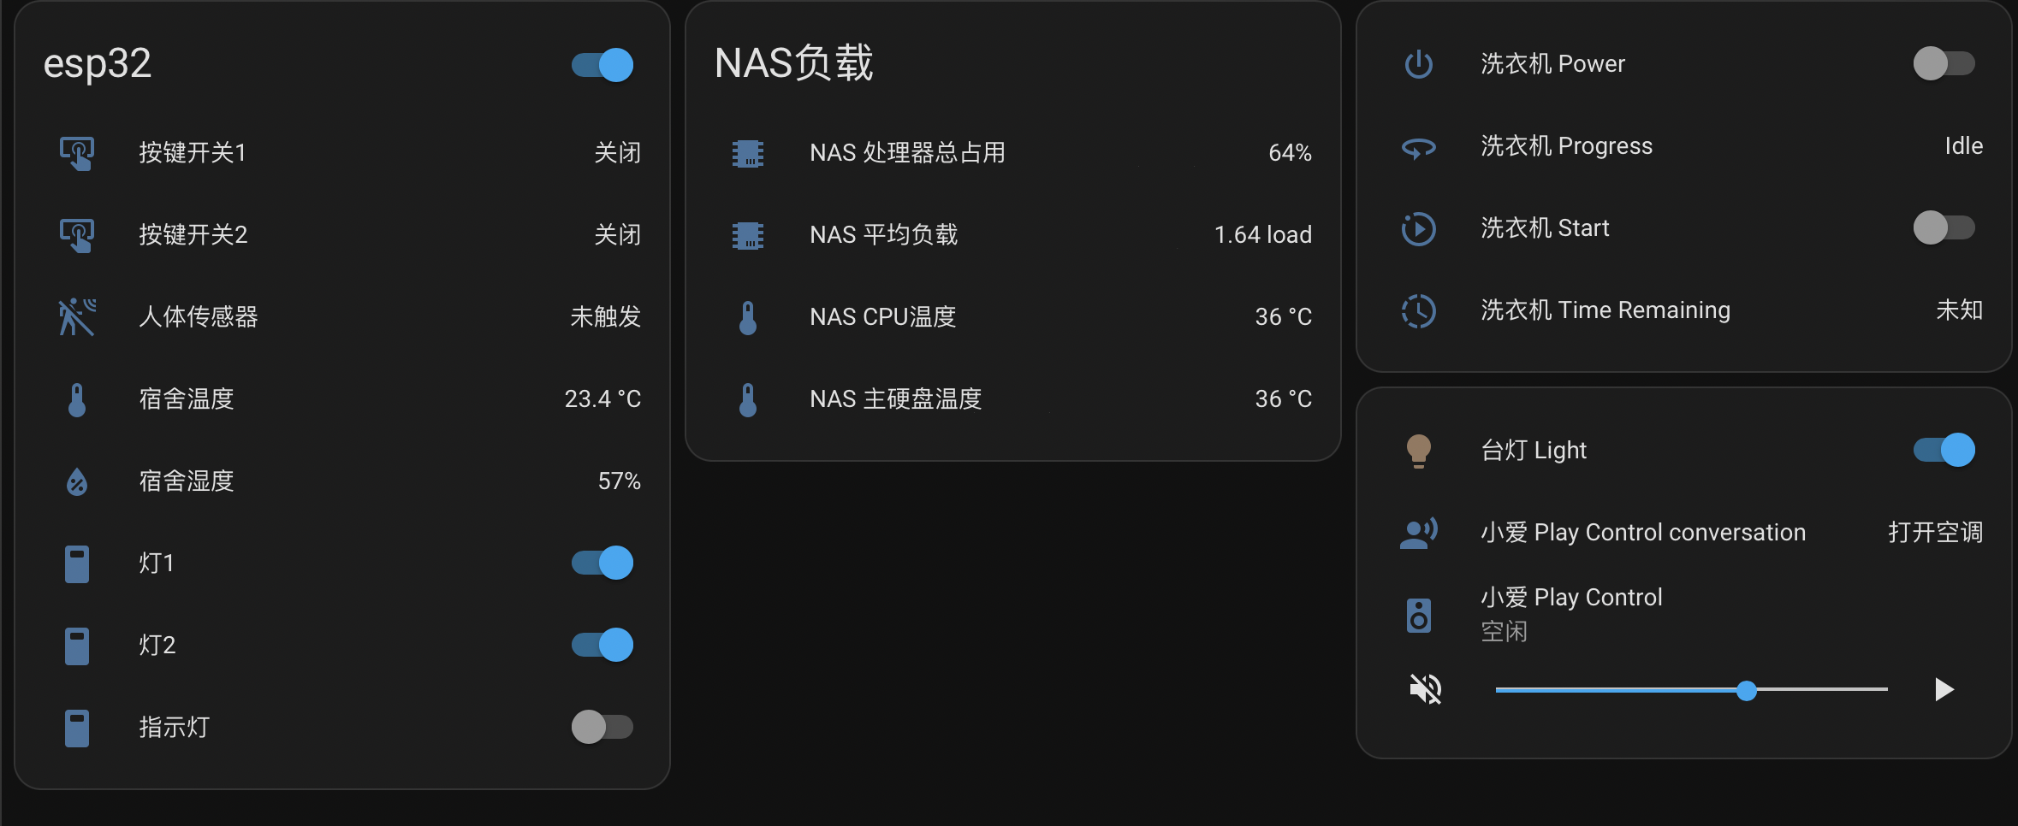This screenshot has height=826, width=2018.
Task: Turn off the esp32 header toggle
Action: point(602,65)
